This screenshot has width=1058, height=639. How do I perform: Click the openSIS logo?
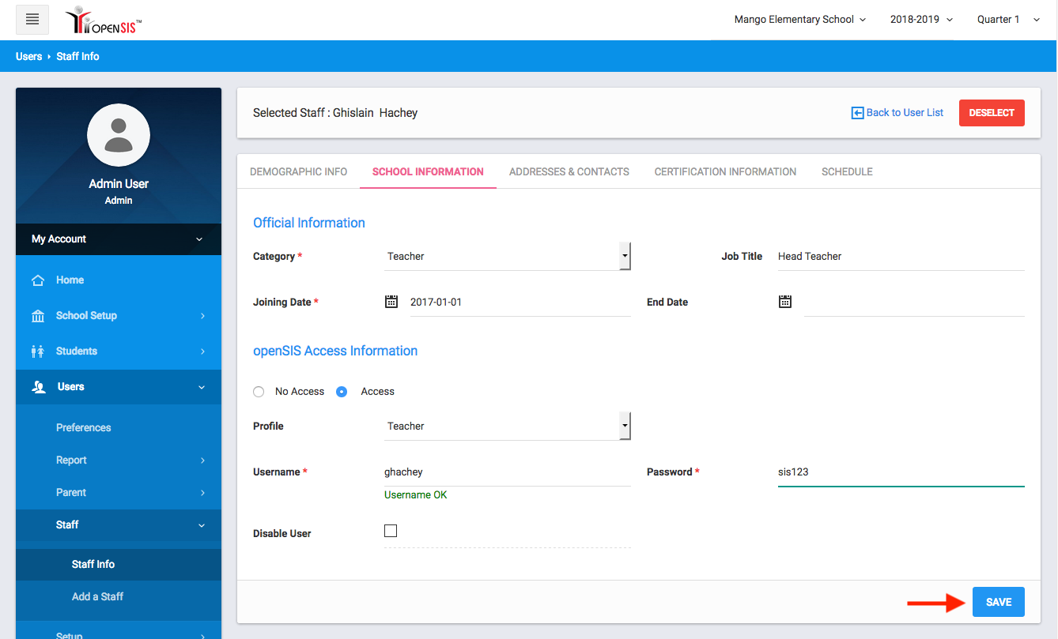104,21
